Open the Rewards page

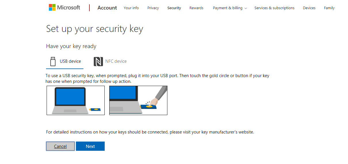(196, 8)
